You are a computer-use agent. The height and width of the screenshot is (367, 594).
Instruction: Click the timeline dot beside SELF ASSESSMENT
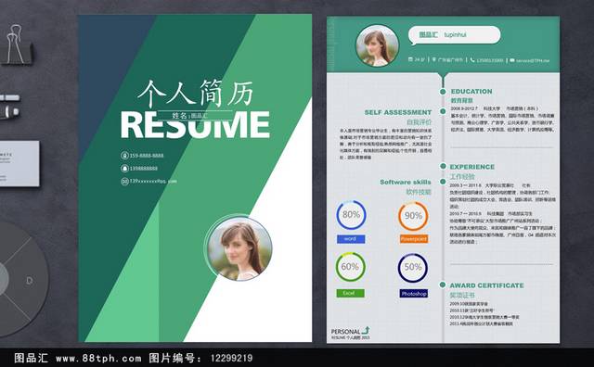tap(443, 111)
